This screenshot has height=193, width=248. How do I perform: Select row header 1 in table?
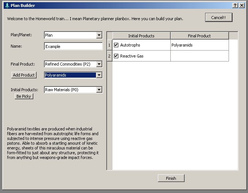[110, 45]
